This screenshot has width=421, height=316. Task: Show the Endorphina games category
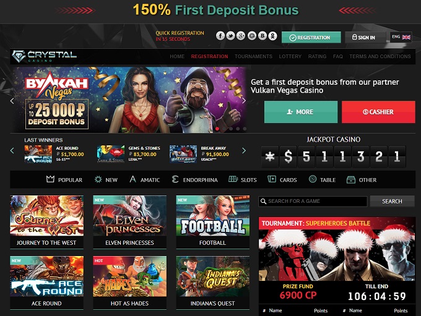coord(194,179)
